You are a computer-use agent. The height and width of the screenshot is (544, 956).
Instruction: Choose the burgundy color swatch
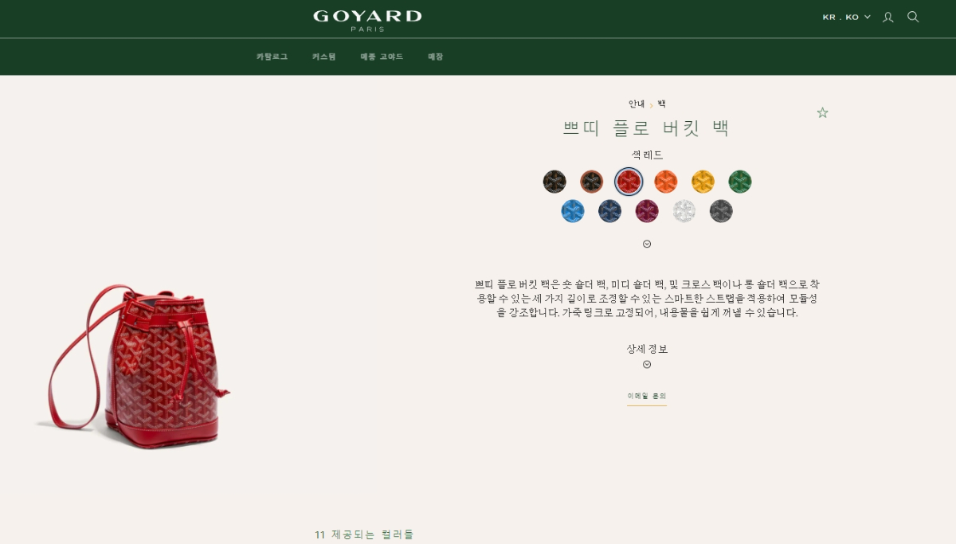pos(647,211)
